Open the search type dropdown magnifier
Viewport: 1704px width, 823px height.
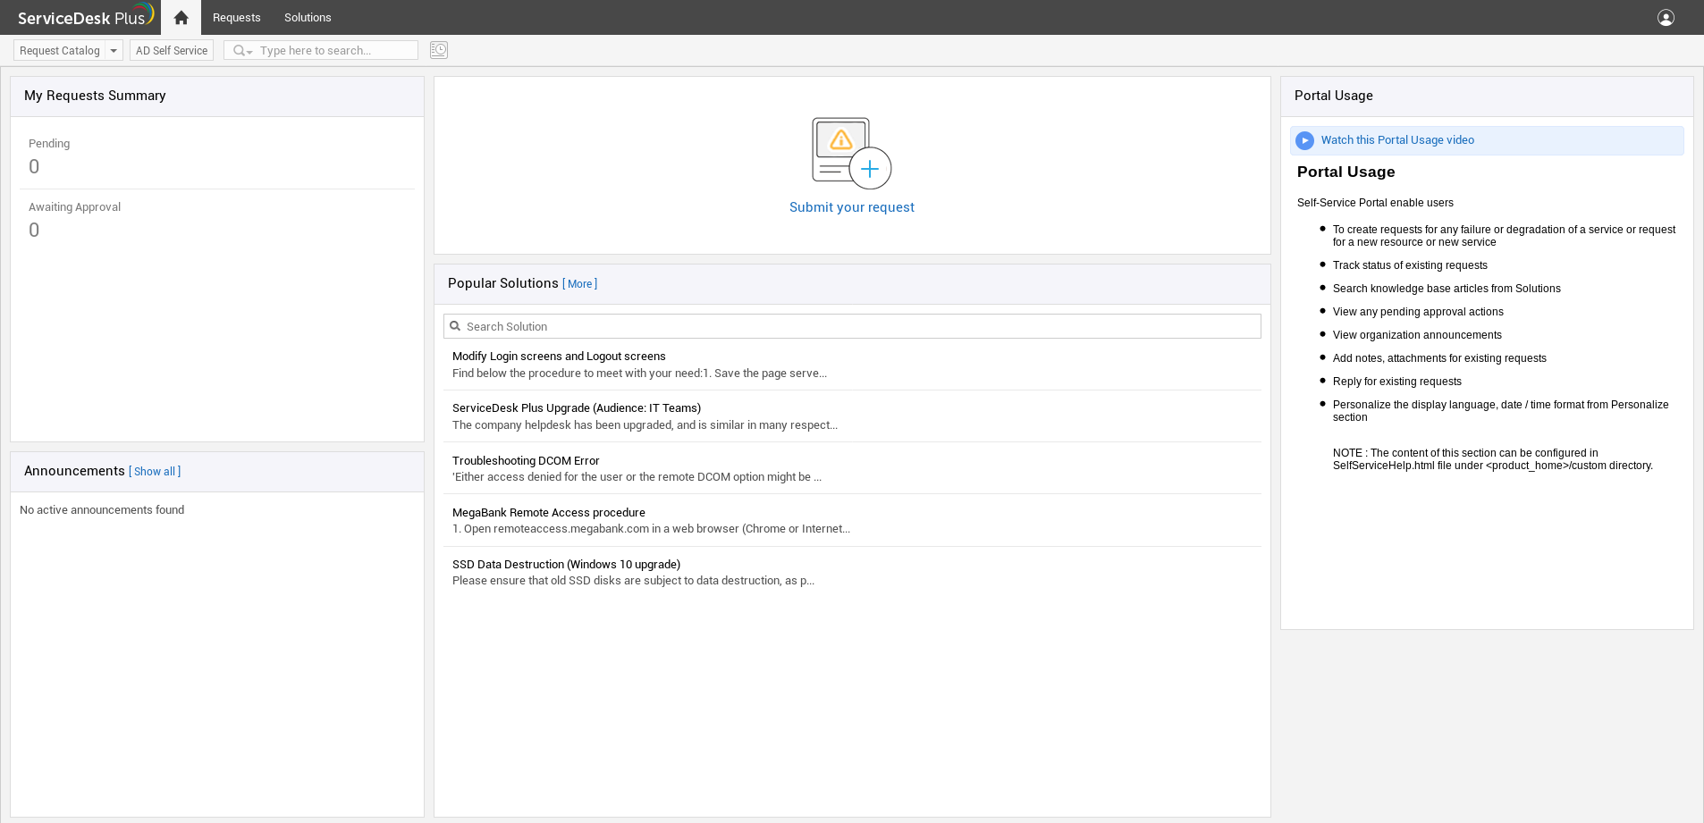pos(242,51)
